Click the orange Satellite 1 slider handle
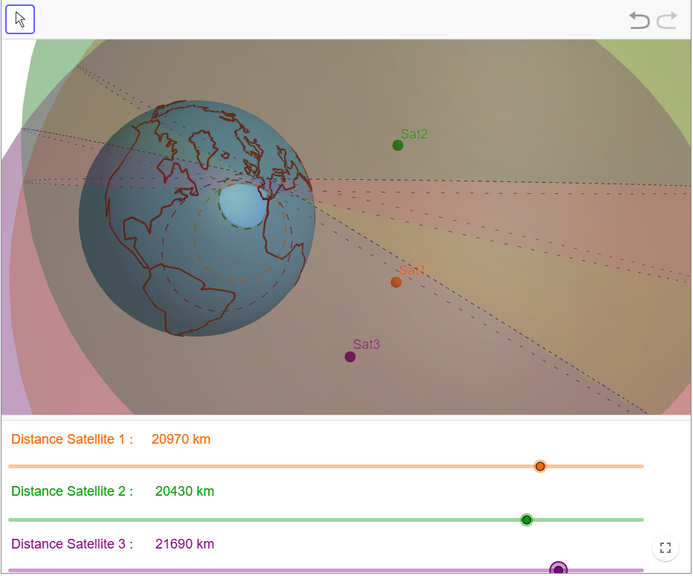The image size is (693, 576). tap(540, 467)
